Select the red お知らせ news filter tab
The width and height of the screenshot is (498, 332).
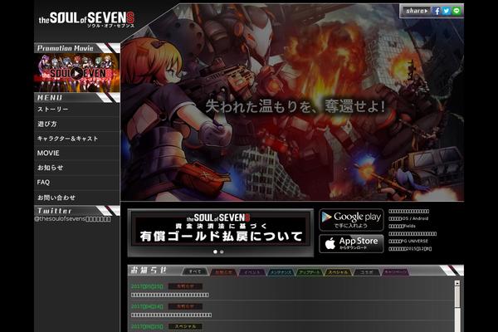pyautogui.click(x=223, y=272)
